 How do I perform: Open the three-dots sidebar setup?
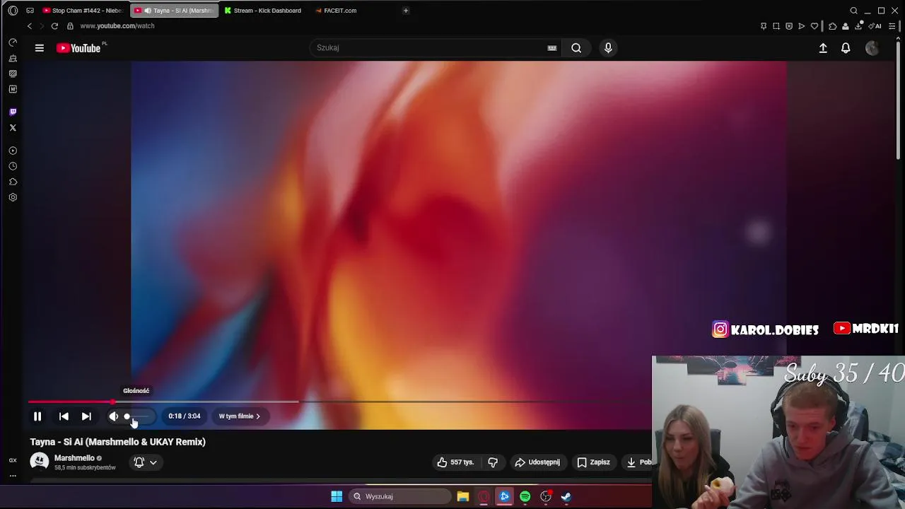click(x=13, y=476)
